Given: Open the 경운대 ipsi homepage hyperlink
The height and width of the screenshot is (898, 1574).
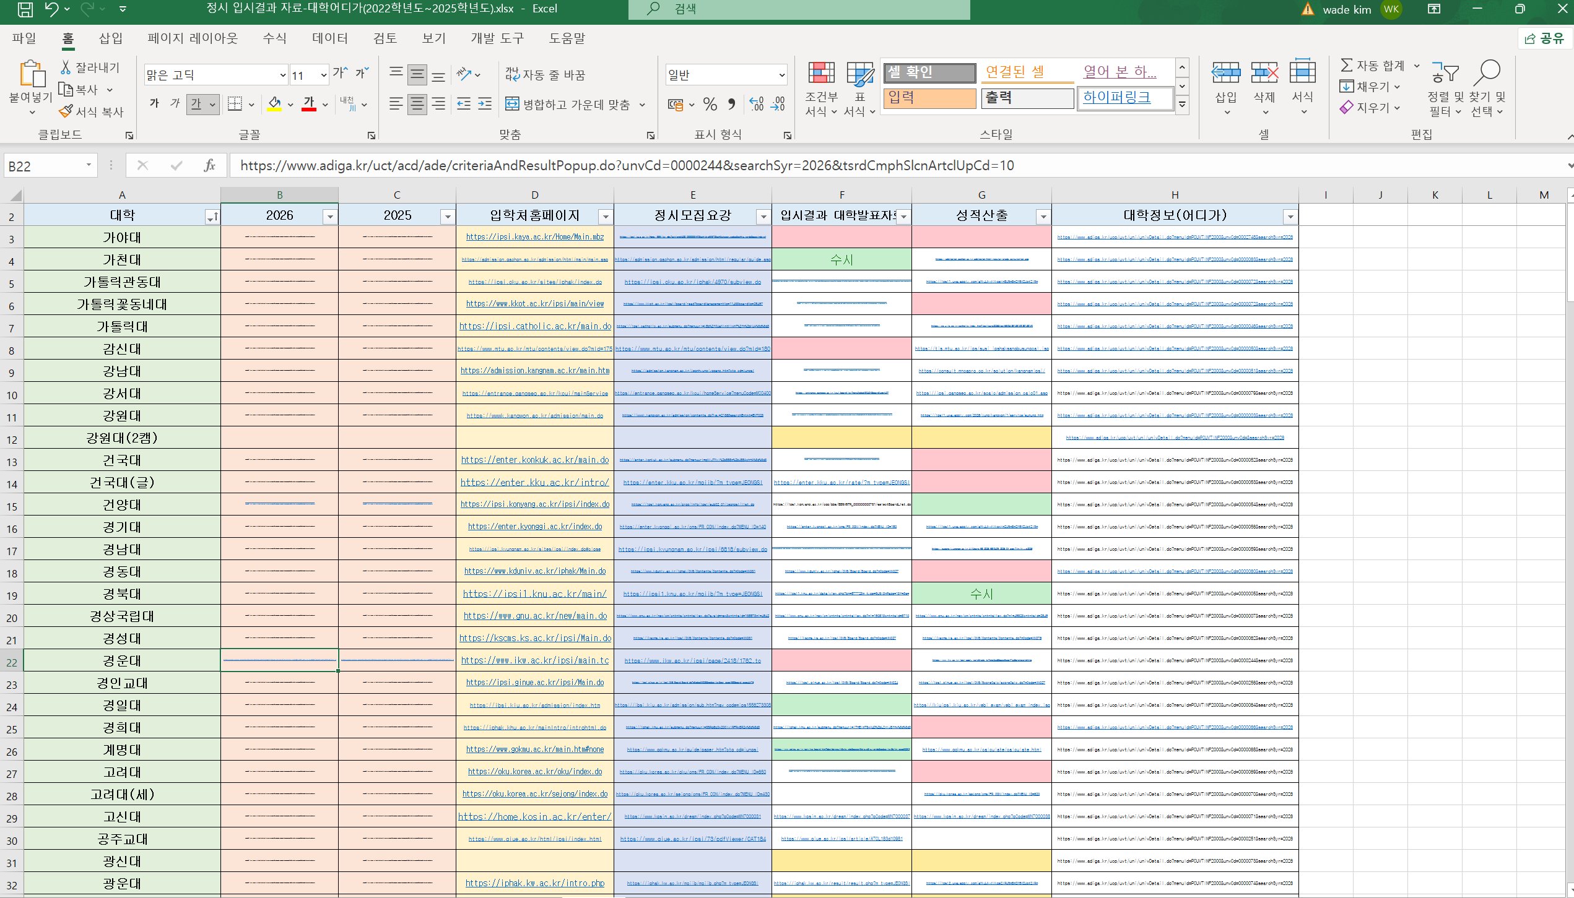Looking at the screenshot, I should [534, 660].
